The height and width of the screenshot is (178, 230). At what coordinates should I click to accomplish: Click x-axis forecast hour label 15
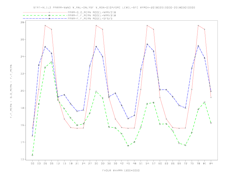coord(64,163)
